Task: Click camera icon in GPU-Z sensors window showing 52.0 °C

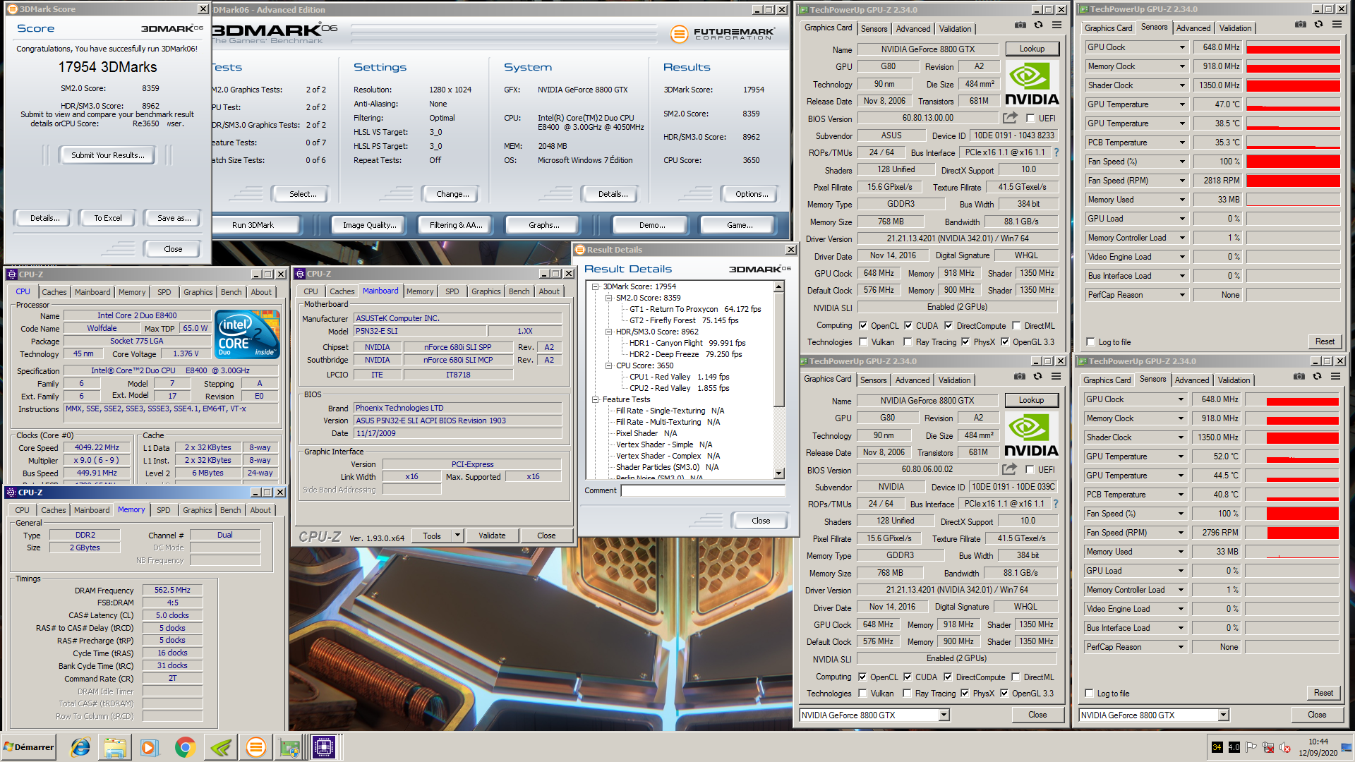Action: pyautogui.click(x=1299, y=377)
